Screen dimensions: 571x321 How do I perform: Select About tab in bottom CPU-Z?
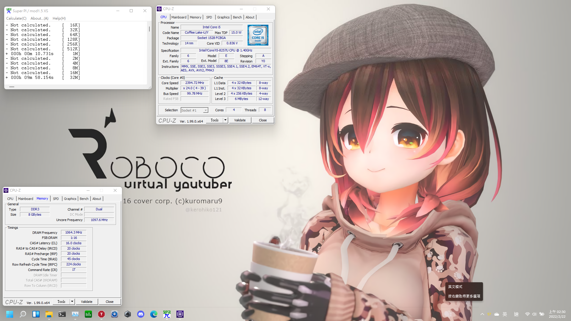point(97,199)
